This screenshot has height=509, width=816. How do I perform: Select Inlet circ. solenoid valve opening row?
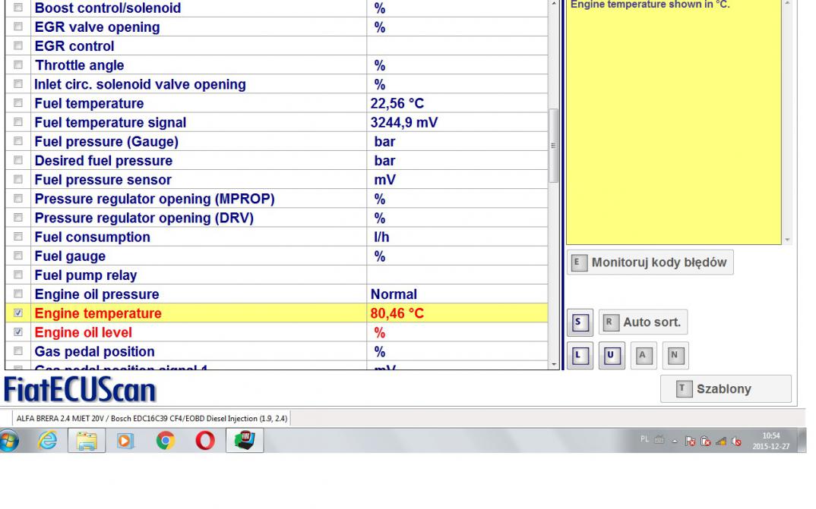pyautogui.click(x=277, y=84)
